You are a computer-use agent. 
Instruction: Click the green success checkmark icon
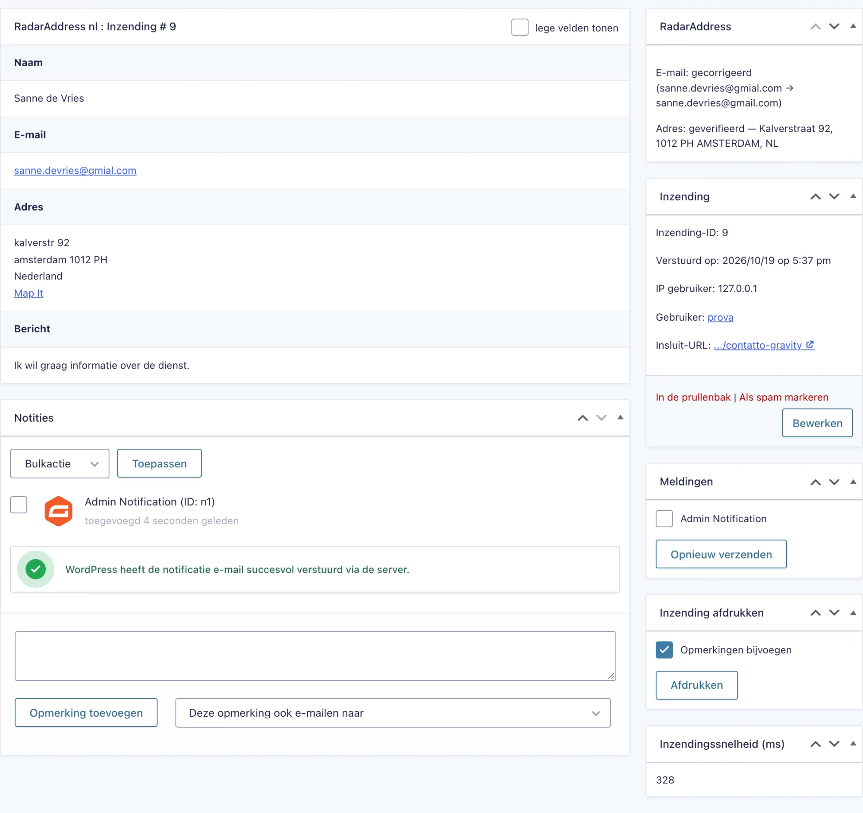click(35, 569)
